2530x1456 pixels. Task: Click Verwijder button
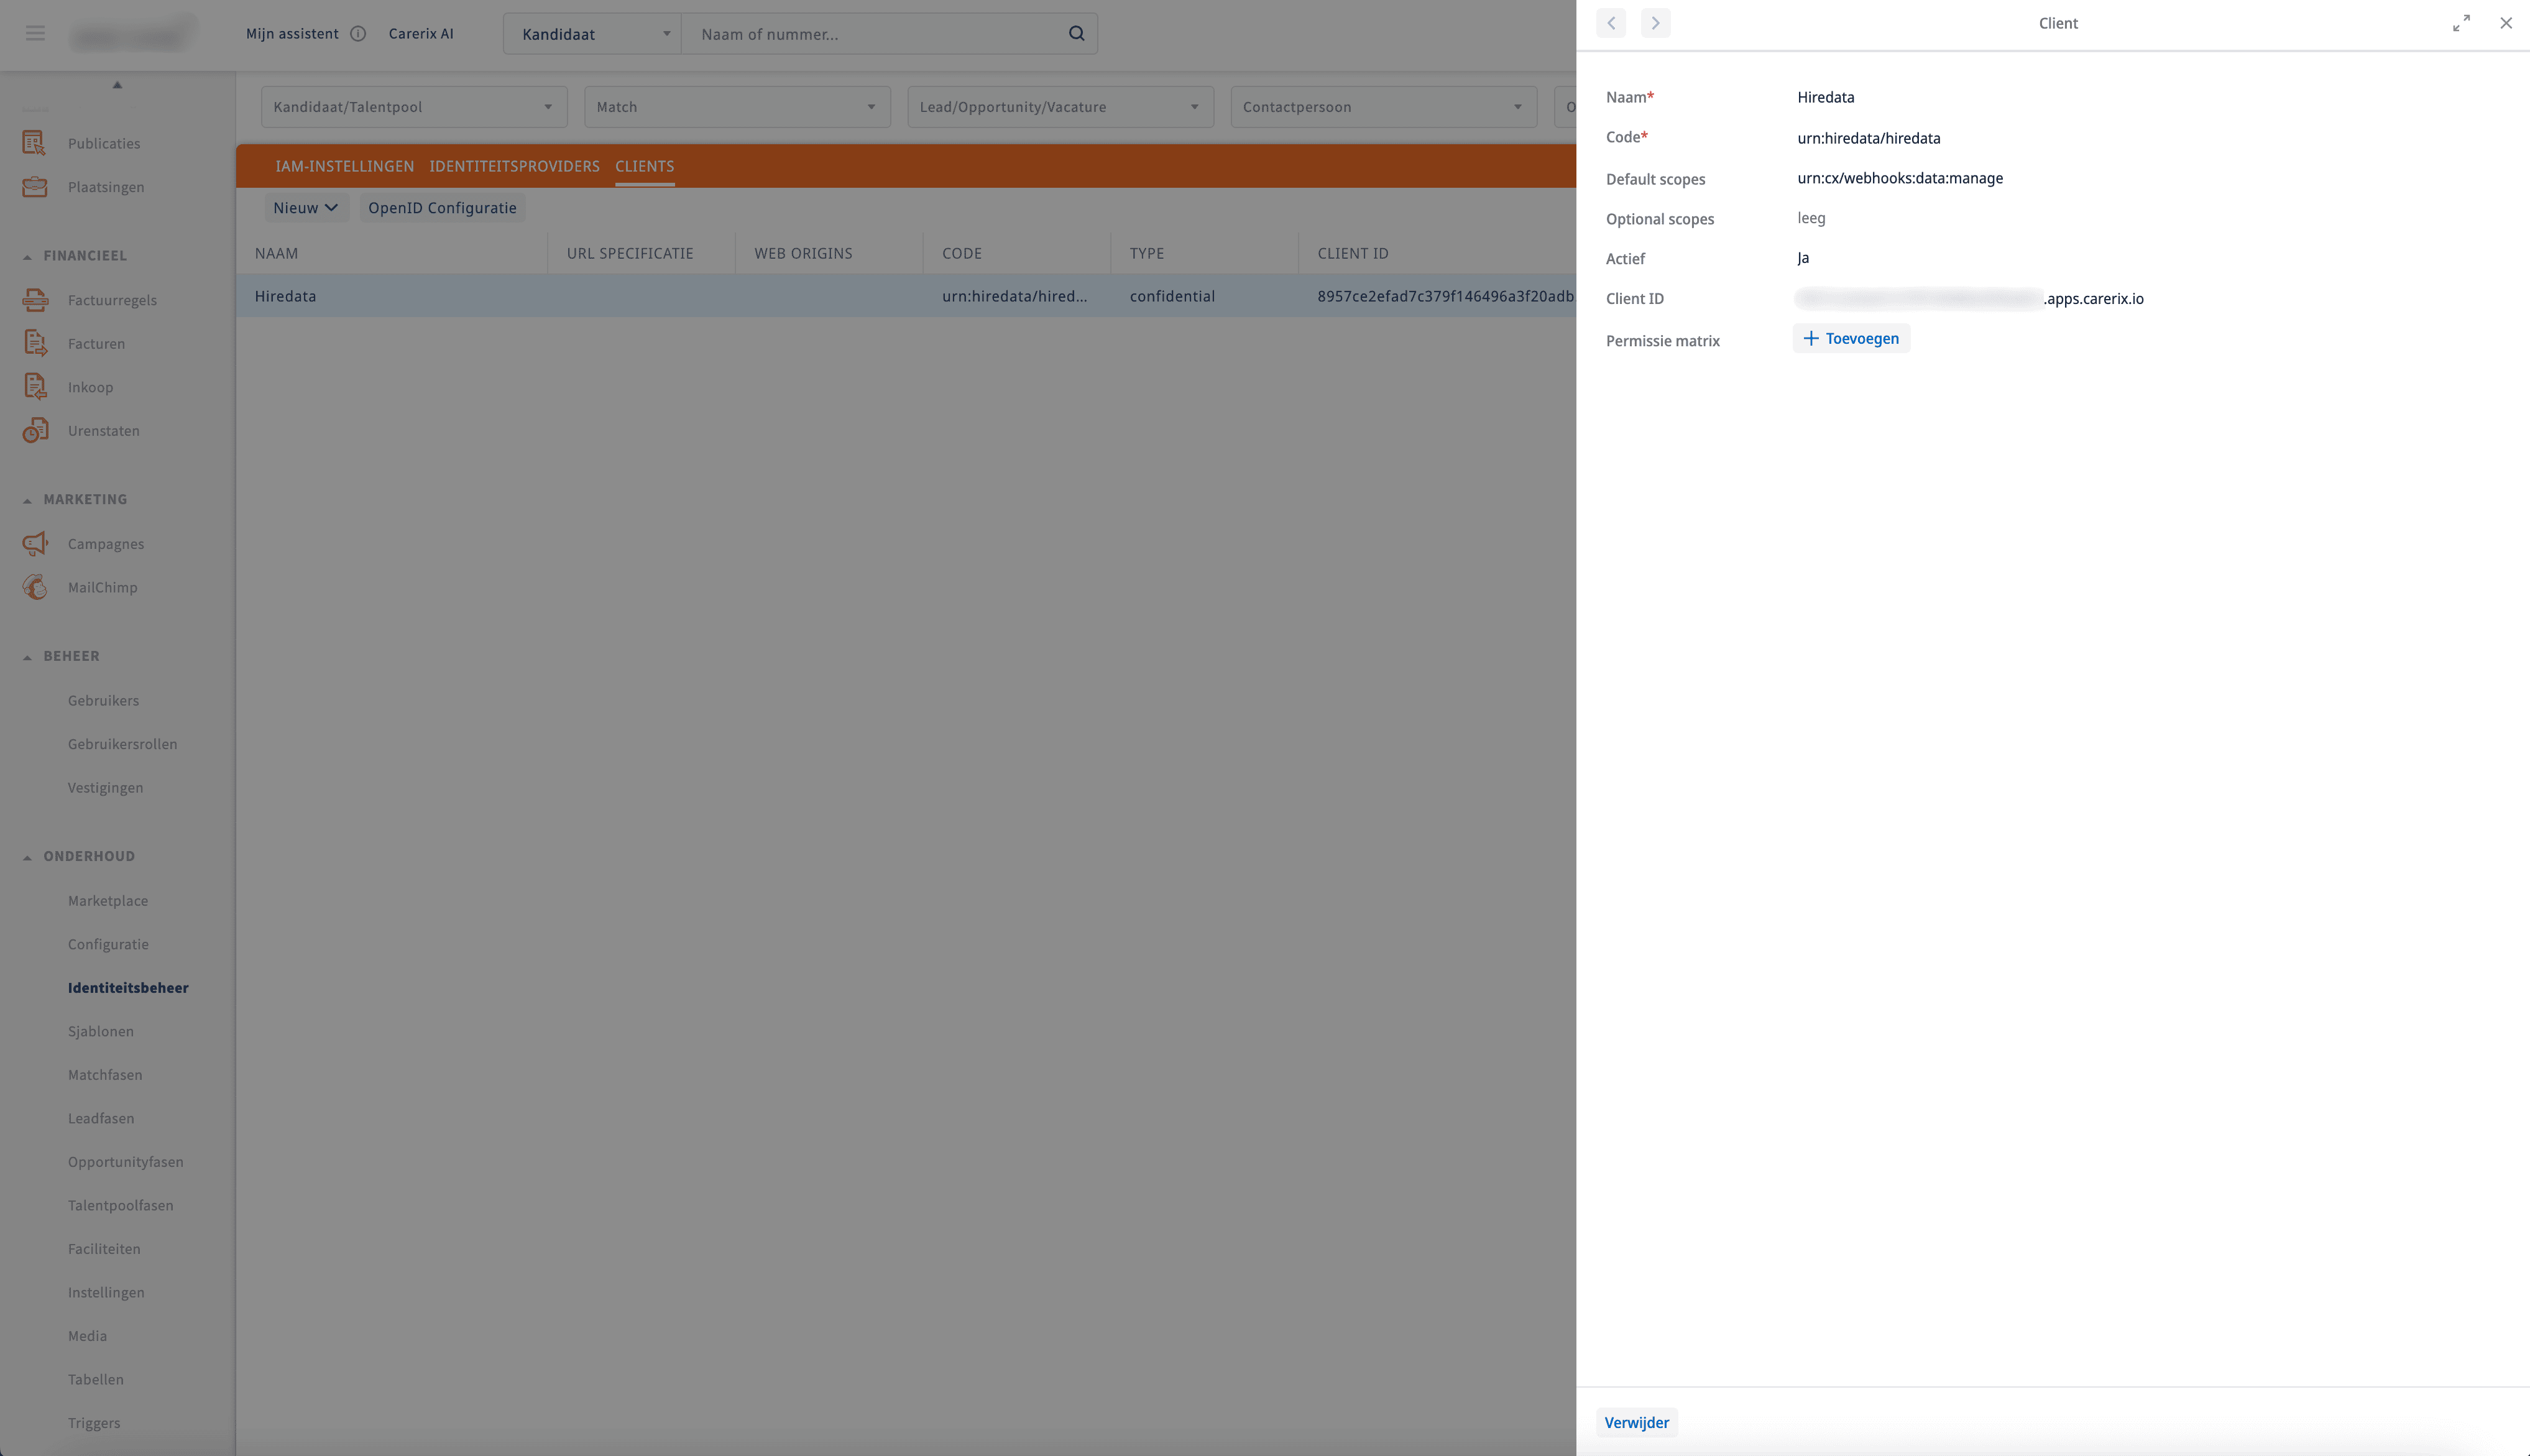1636,1422
